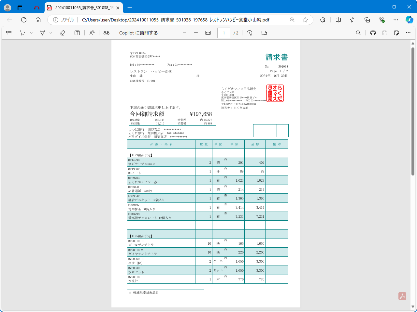Viewport: 417px width, 312px height.
Task: Fit the PDF to page width
Action: pos(208,33)
